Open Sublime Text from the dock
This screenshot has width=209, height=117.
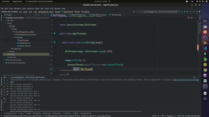205,43
